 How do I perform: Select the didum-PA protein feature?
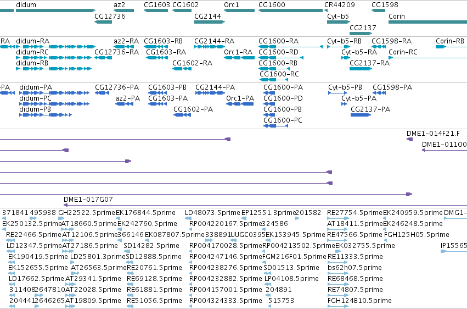[54, 93]
